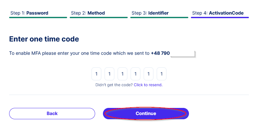The width and height of the screenshot is (258, 128).
Task: Click the 'Click to resend' link
Action: [x=148, y=85]
